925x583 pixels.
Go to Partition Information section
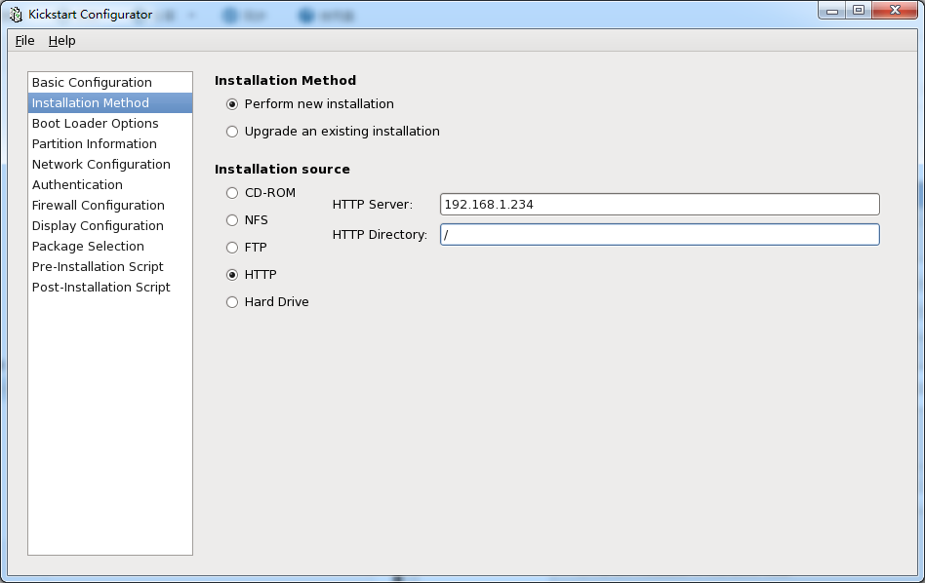click(109, 144)
